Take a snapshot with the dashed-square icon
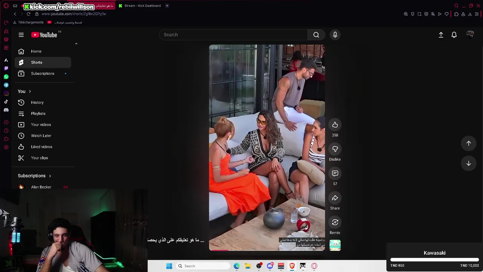Image resolution: width=483 pixels, height=272 pixels. pos(419,14)
